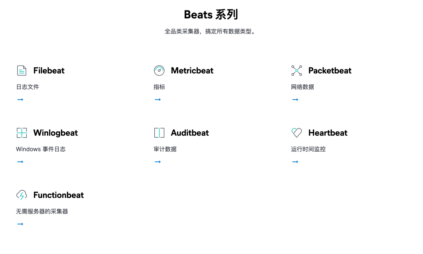
Task: Click the Functionbeat cloud lightning icon
Action: coord(22,195)
